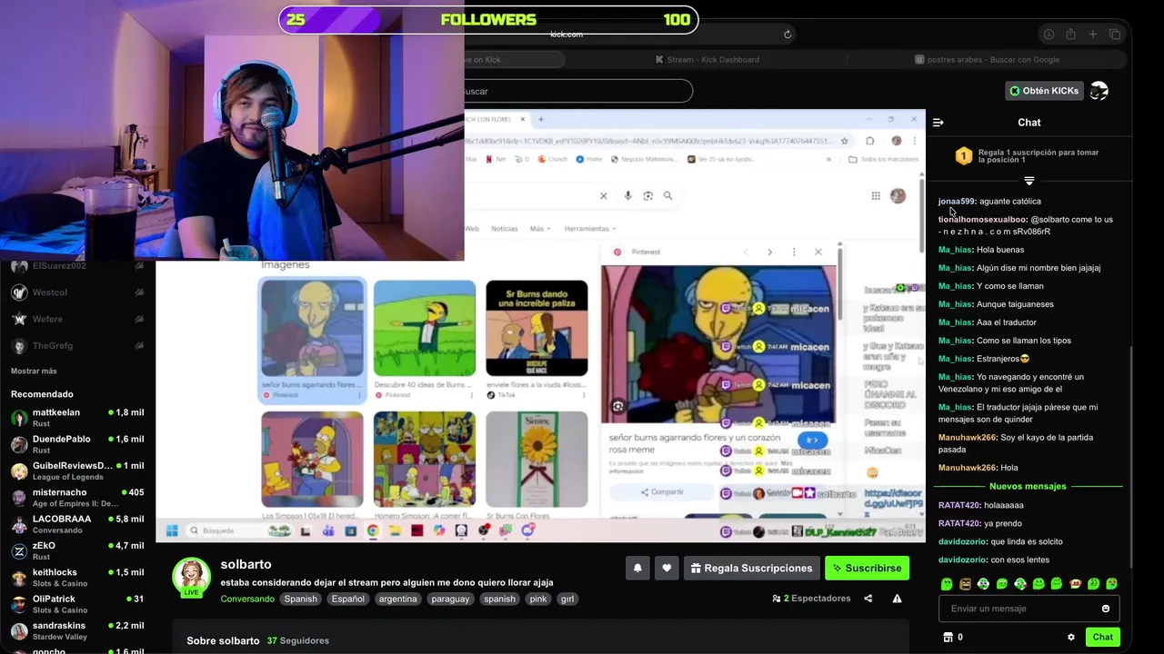Click username Manuhawk266 saying Hola
The height and width of the screenshot is (654, 1164).
tap(968, 468)
